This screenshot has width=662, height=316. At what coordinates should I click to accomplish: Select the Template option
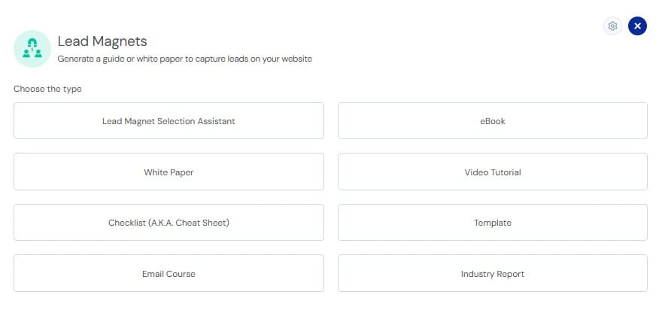click(492, 223)
